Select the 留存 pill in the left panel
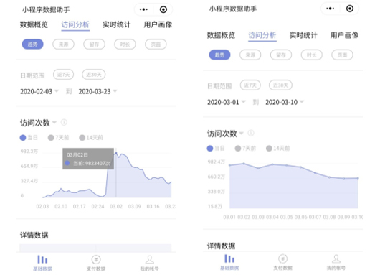 click(x=94, y=45)
